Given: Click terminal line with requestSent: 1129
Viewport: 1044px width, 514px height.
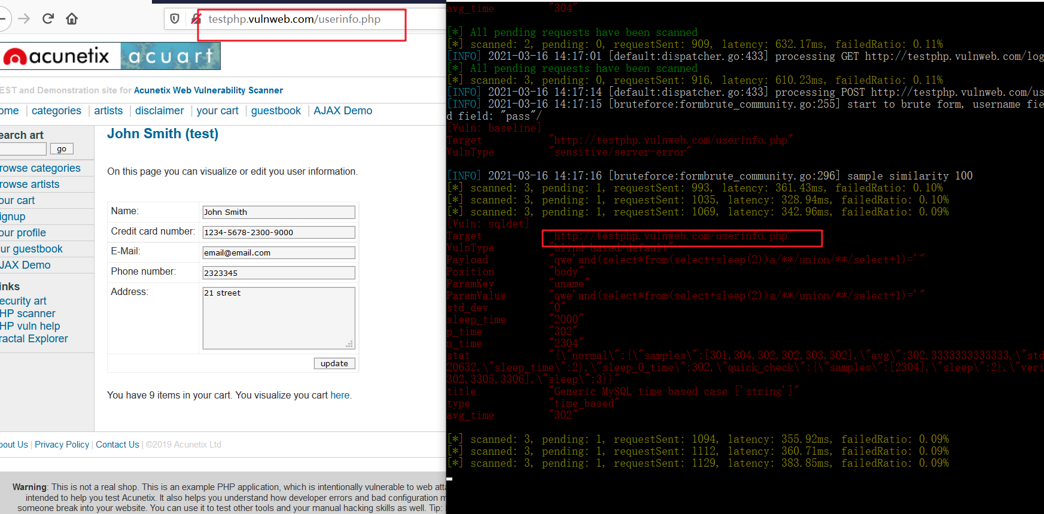Looking at the screenshot, I should tap(698, 463).
